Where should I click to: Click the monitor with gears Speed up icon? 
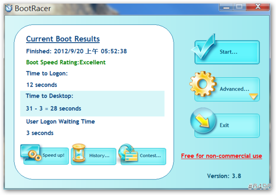tap(31, 153)
